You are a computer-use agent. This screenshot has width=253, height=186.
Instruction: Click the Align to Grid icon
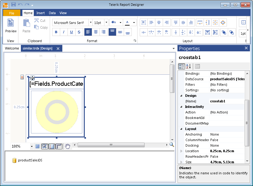point(144,22)
